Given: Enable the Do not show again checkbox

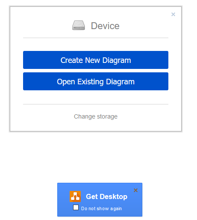Looking at the screenshot, I should point(76,208).
